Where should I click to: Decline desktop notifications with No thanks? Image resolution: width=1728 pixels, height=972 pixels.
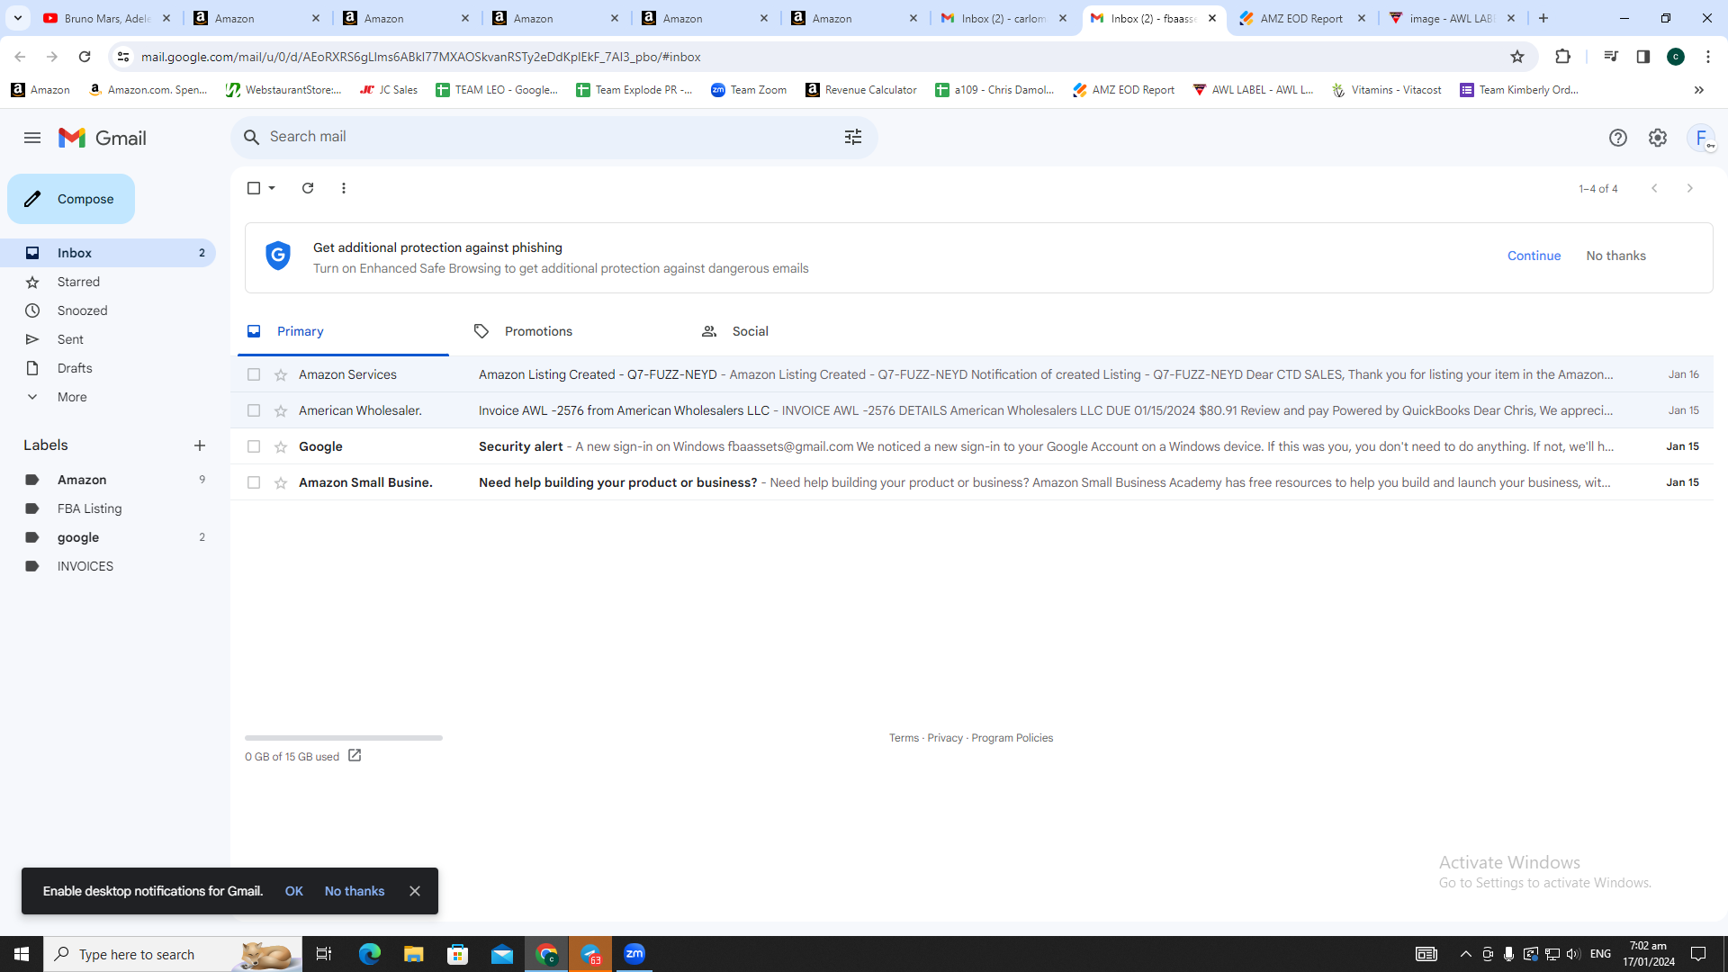click(355, 891)
